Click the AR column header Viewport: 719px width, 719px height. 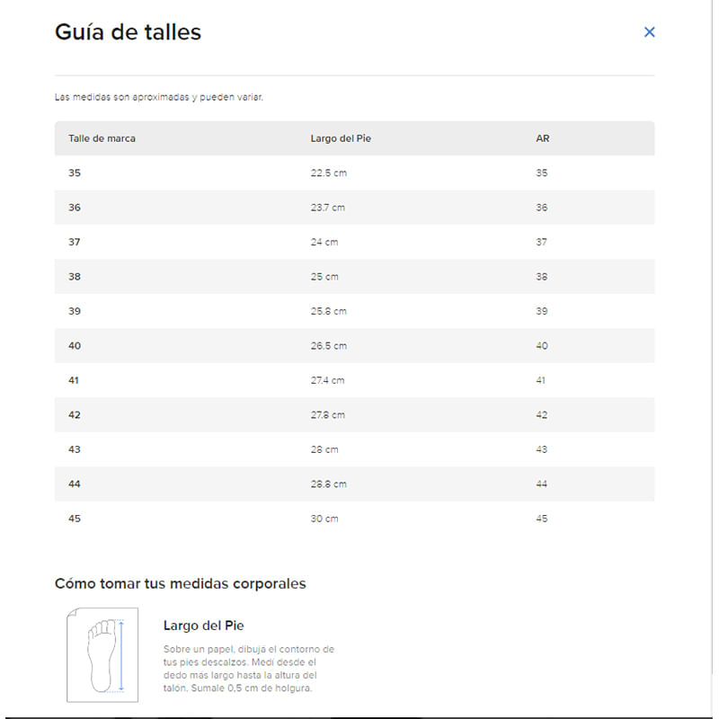tap(543, 138)
